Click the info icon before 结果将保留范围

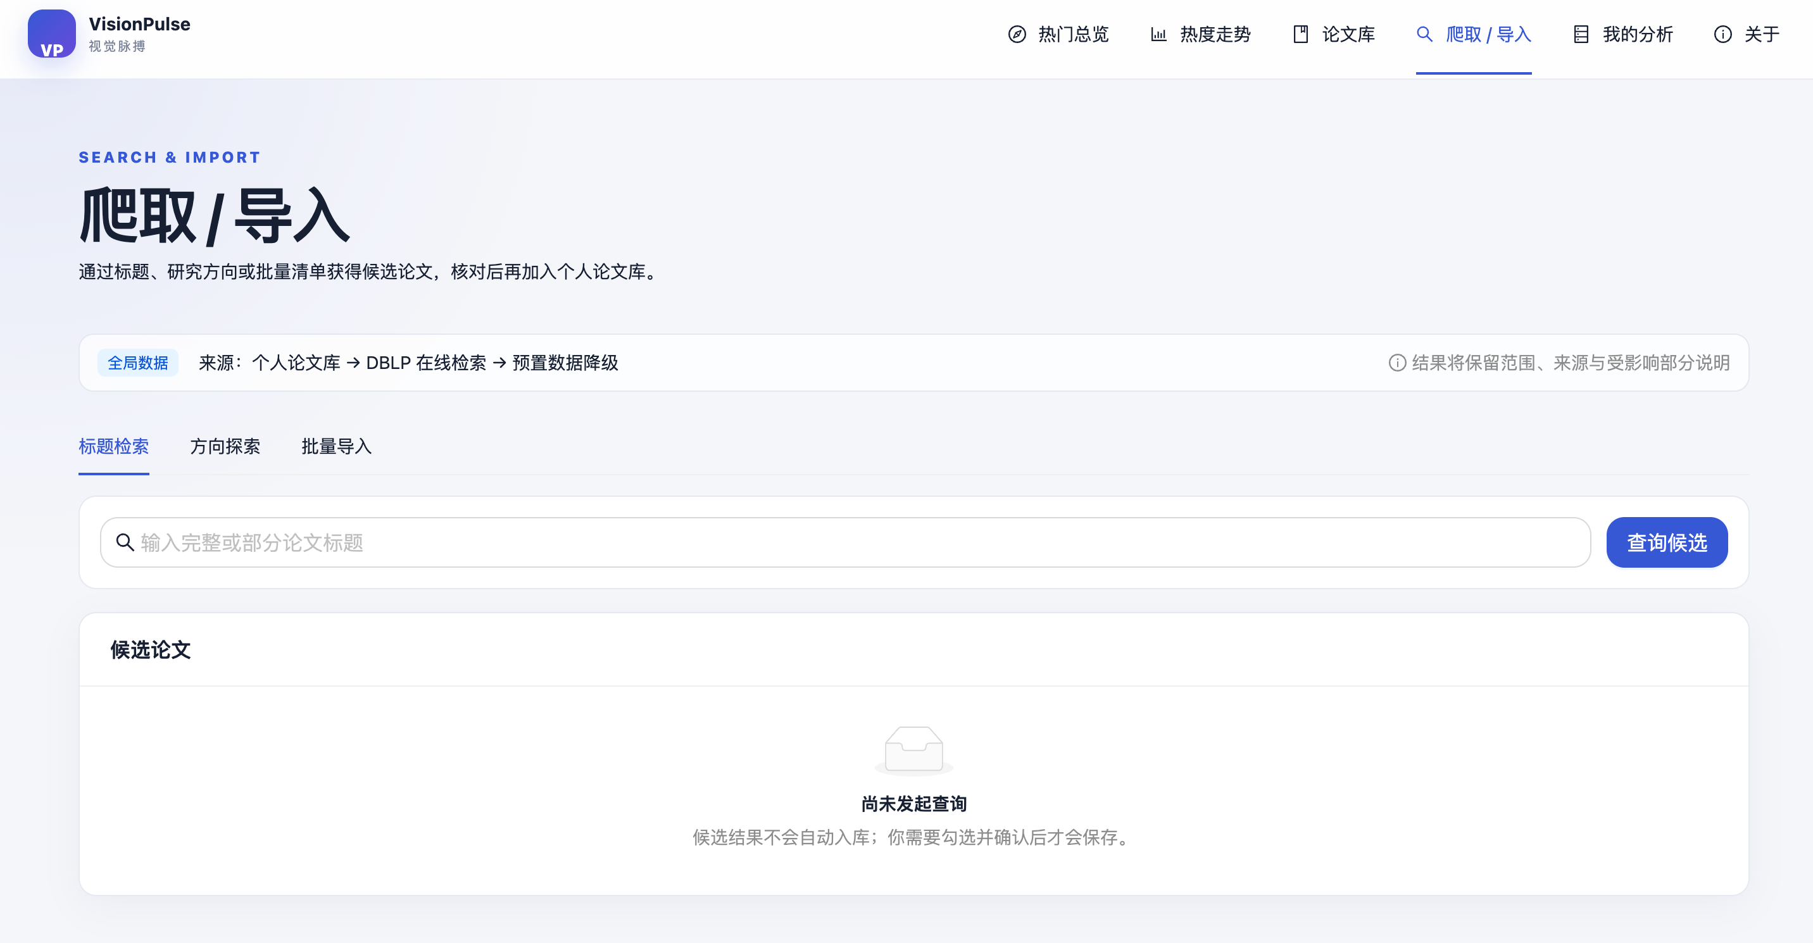[x=1397, y=363]
